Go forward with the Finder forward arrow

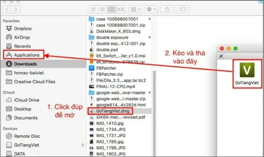(x=16, y=9)
